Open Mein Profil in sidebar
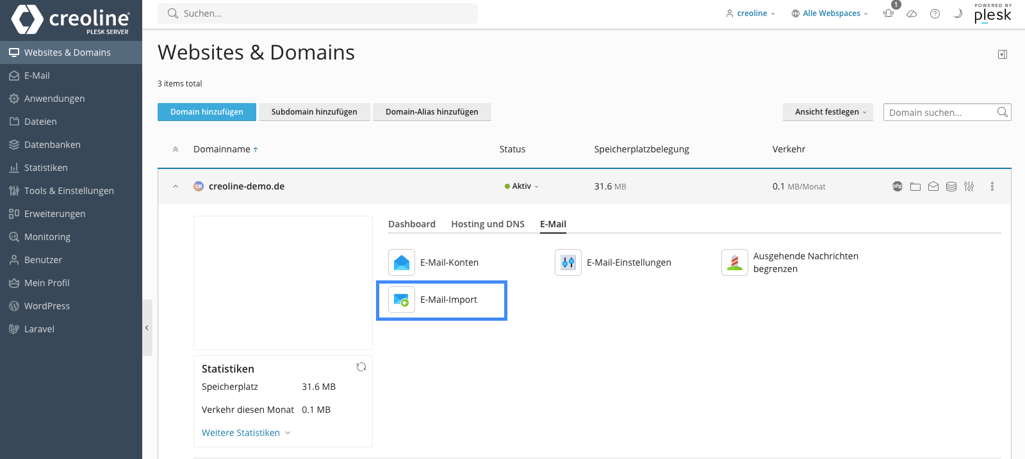The image size is (1025, 459). point(71,283)
